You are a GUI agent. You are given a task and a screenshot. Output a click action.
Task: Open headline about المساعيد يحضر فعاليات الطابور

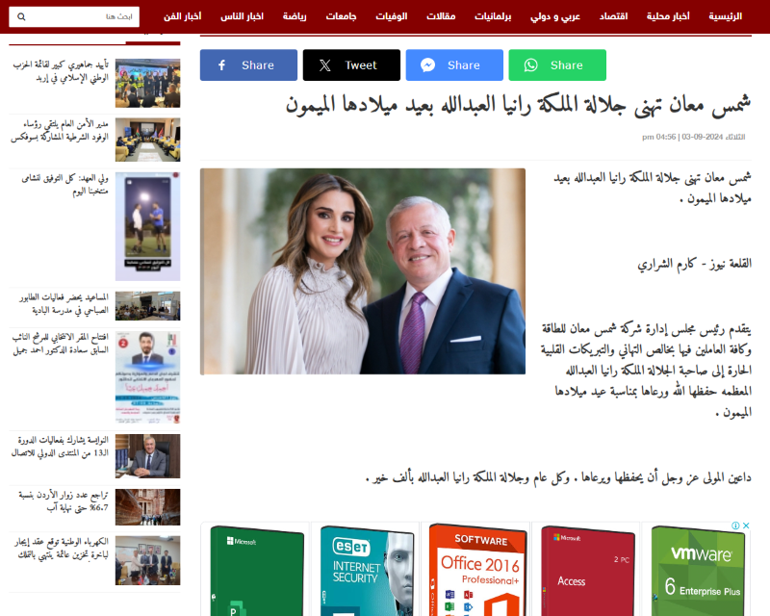(x=64, y=303)
